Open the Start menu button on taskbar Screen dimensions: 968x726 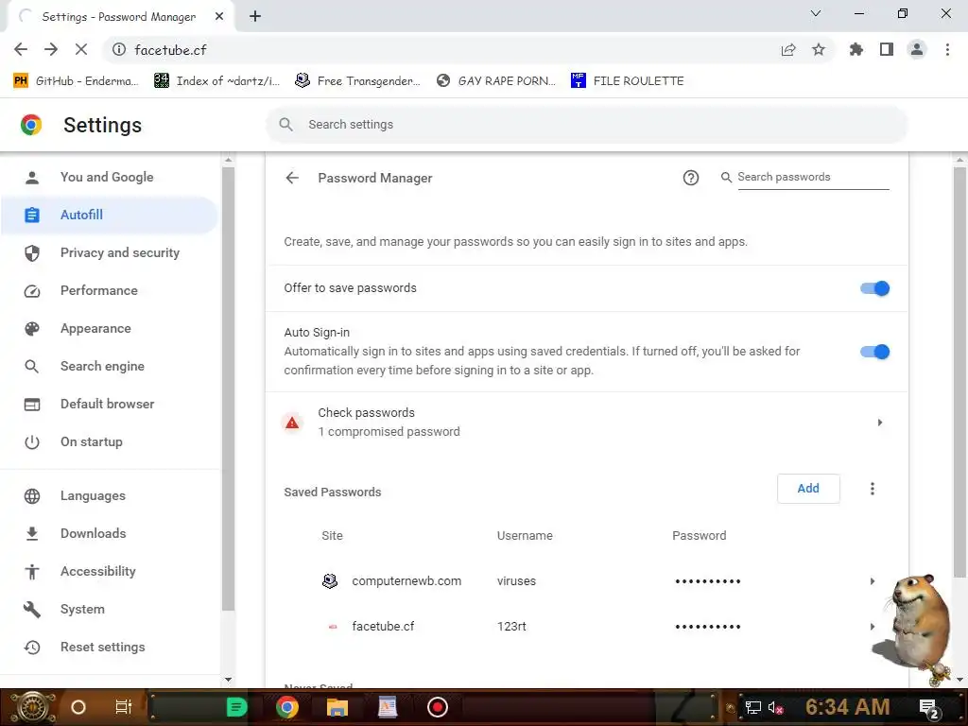32,707
